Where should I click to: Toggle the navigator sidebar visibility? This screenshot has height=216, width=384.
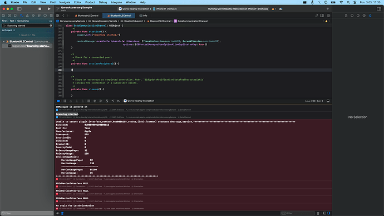tap(19, 9)
